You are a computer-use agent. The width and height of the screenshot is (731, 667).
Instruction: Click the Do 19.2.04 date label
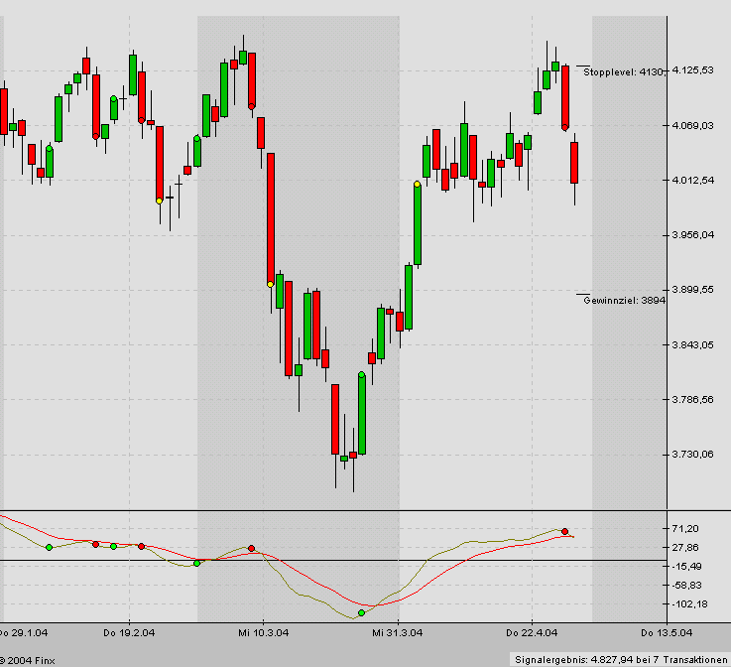click(129, 633)
